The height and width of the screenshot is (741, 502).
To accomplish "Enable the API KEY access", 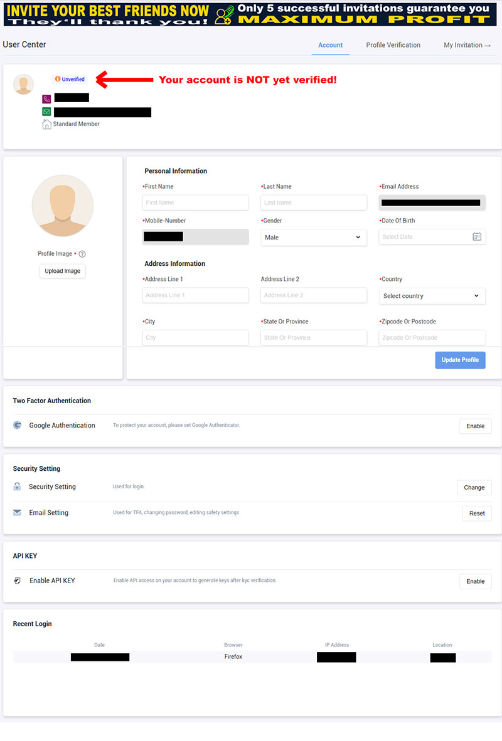I will 475,581.
